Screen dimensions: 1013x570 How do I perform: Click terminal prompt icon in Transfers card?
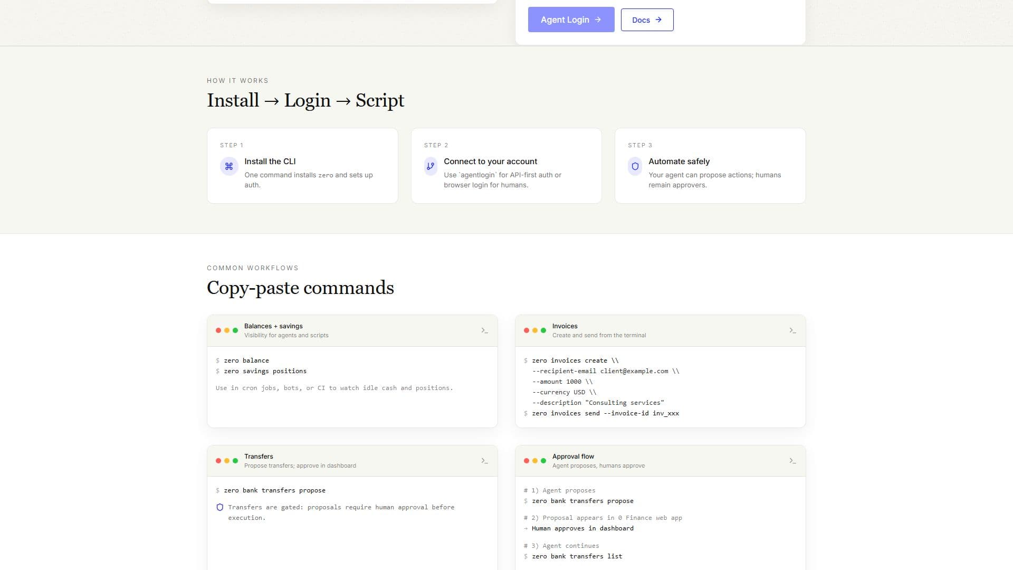pyautogui.click(x=484, y=461)
